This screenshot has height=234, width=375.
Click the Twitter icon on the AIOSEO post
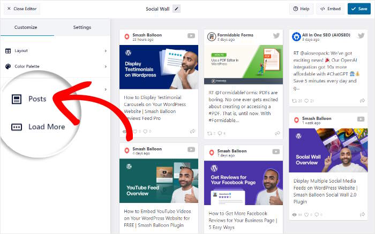coord(361,36)
